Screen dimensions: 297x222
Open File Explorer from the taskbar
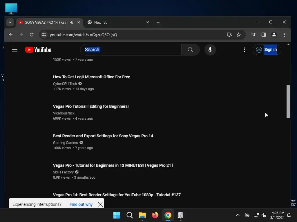tap(142, 215)
